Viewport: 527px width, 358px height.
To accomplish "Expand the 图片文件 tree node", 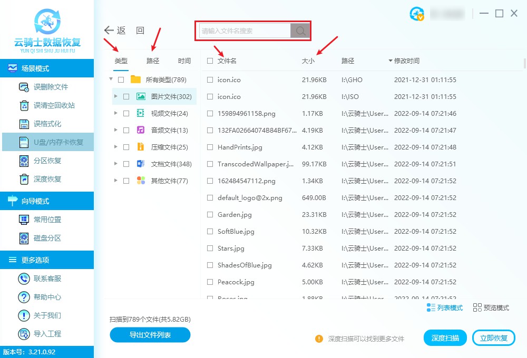I will coord(117,96).
